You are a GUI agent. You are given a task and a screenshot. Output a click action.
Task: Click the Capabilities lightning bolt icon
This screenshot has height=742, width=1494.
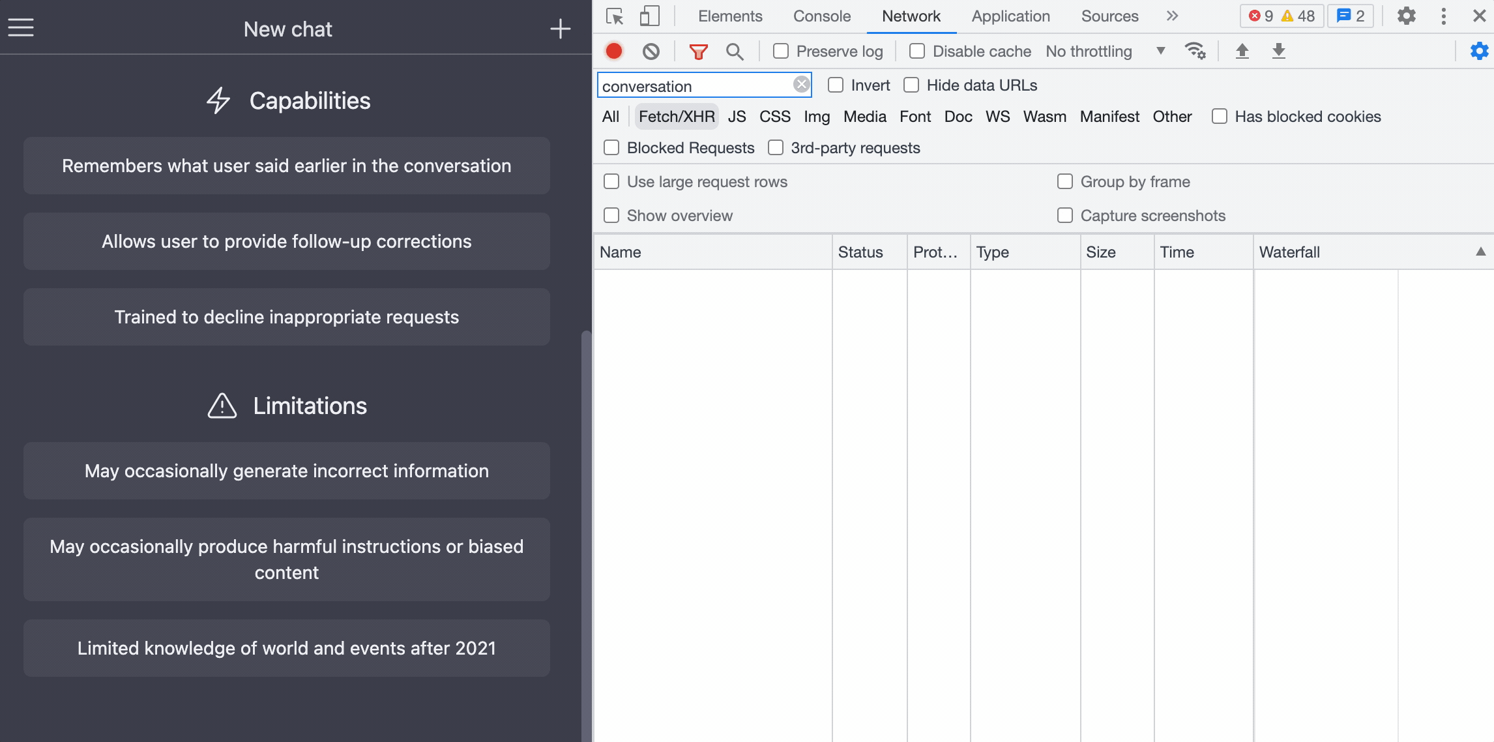(x=218, y=100)
